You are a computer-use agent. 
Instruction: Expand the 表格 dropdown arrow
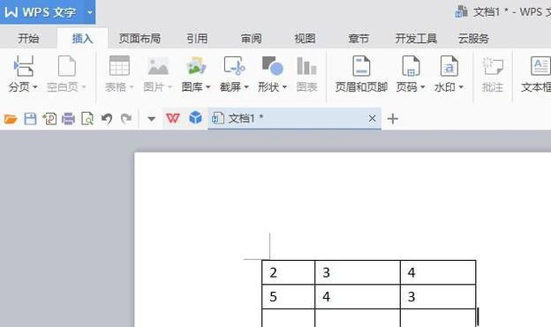pos(132,87)
